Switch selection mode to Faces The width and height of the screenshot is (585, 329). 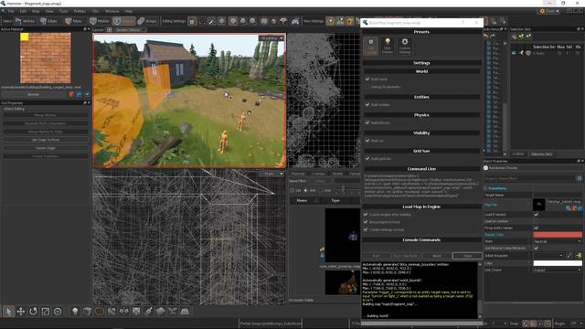[73, 21]
